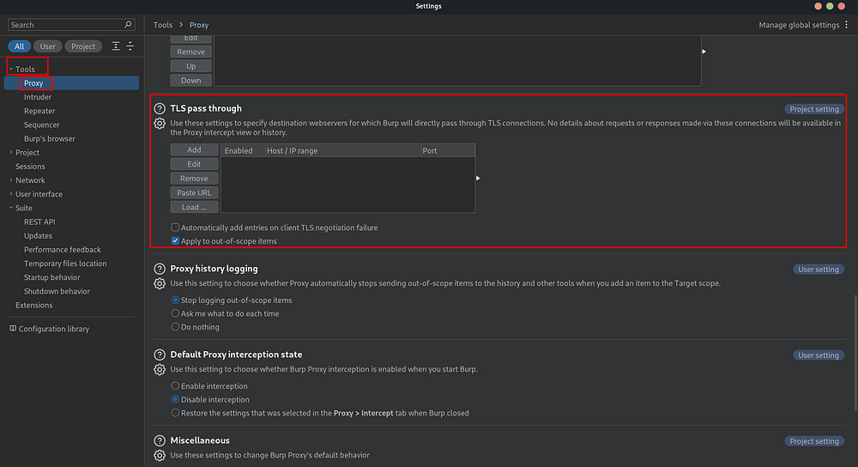
Task: Open gear options for Proxy history logging
Action: 160,283
